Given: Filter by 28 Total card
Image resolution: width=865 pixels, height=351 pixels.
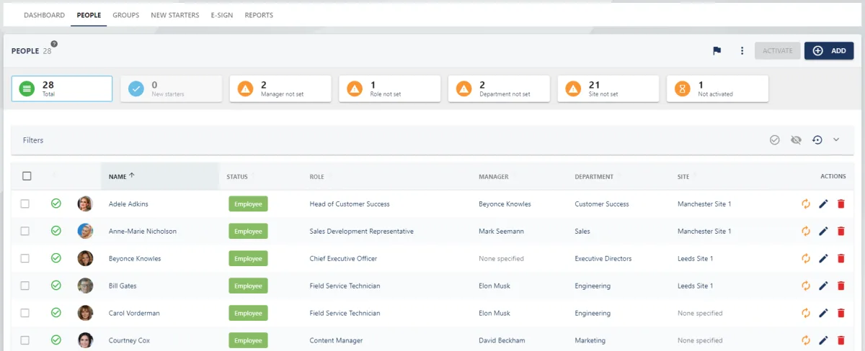Looking at the screenshot, I should [x=62, y=88].
